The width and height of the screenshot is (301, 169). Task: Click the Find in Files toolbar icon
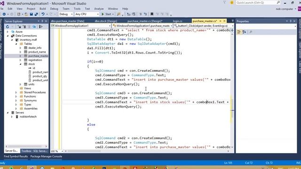click(x=119, y=14)
